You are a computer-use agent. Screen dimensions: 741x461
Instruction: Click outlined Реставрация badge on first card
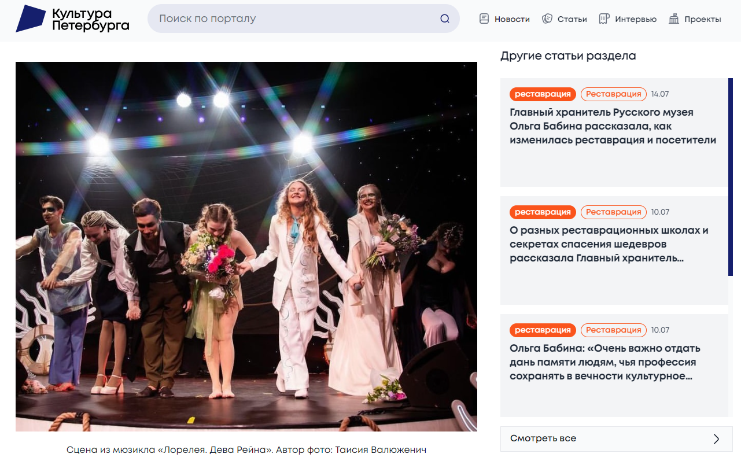(613, 94)
